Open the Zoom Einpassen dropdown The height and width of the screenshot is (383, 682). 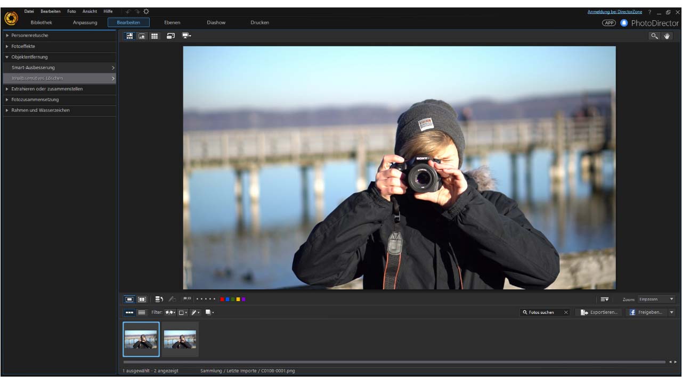[656, 299]
